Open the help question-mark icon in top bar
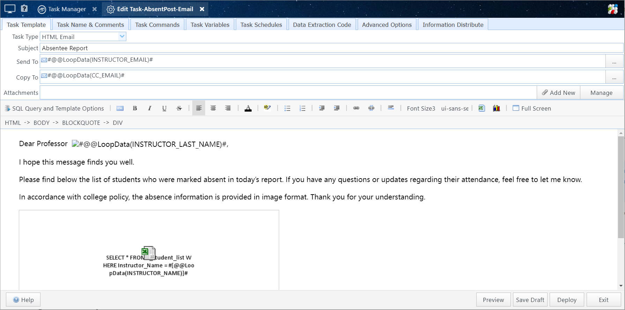 click(x=24, y=8)
